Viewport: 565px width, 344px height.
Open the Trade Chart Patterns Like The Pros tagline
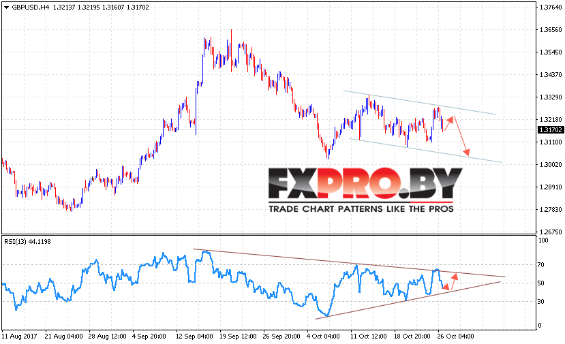pyautogui.click(x=361, y=209)
